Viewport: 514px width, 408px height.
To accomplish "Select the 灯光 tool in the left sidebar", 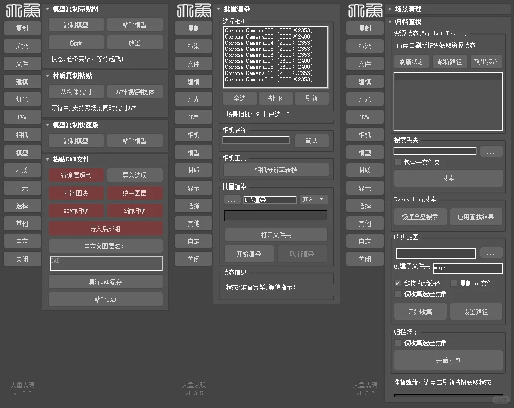I will [x=22, y=99].
